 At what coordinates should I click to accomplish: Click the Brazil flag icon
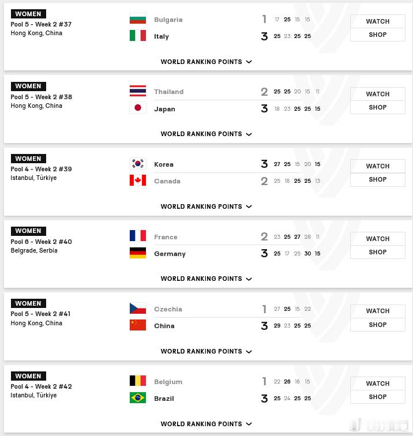point(138,398)
